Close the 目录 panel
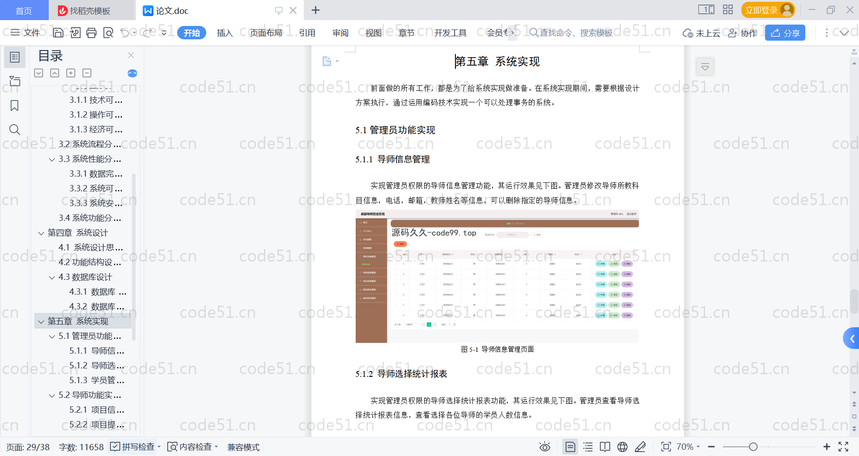 [131, 55]
